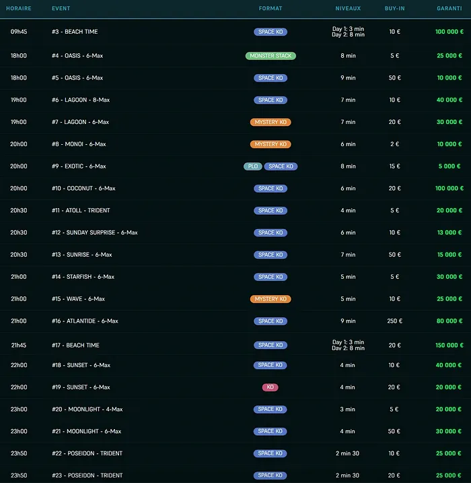Click SPACE KO badge for #16 Atlantide
471x483 pixels.
point(270,321)
